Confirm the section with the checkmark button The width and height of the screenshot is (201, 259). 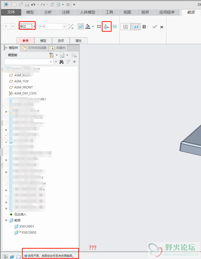(155, 27)
